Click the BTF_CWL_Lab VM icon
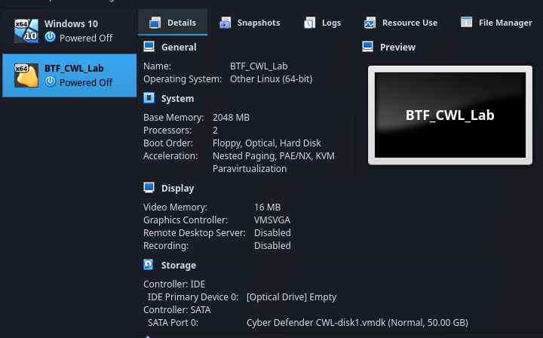 click(x=26, y=75)
